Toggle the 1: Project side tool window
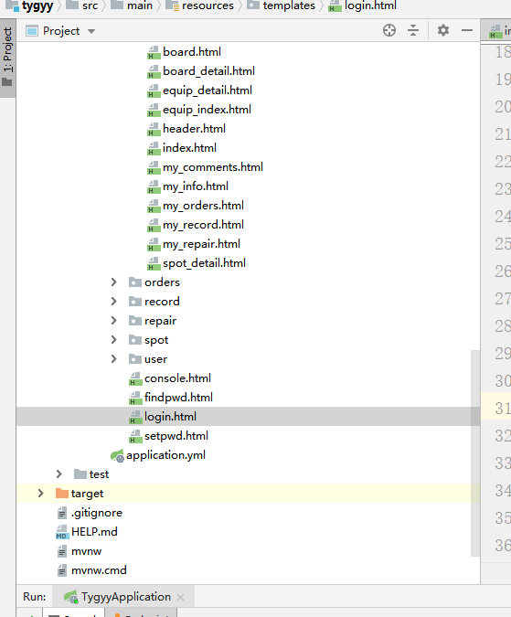Viewport: 511px width, 617px height. click(7, 58)
